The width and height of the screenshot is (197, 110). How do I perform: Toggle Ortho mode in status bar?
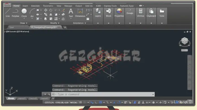(96, 102)
